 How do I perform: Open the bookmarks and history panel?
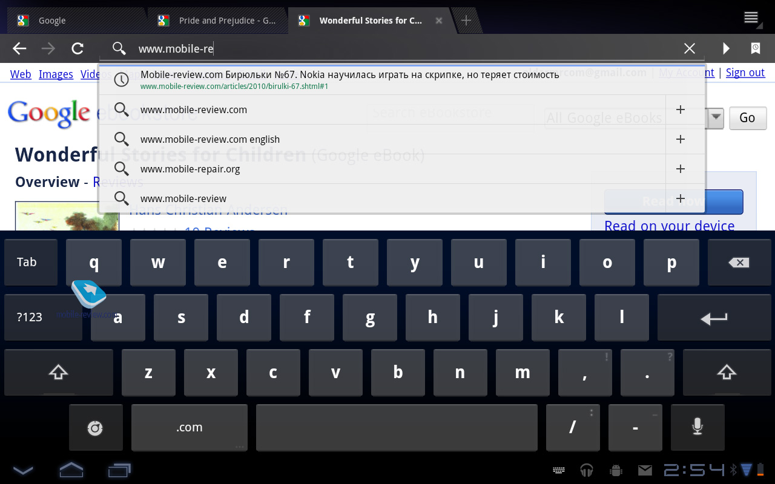[756, 48]
